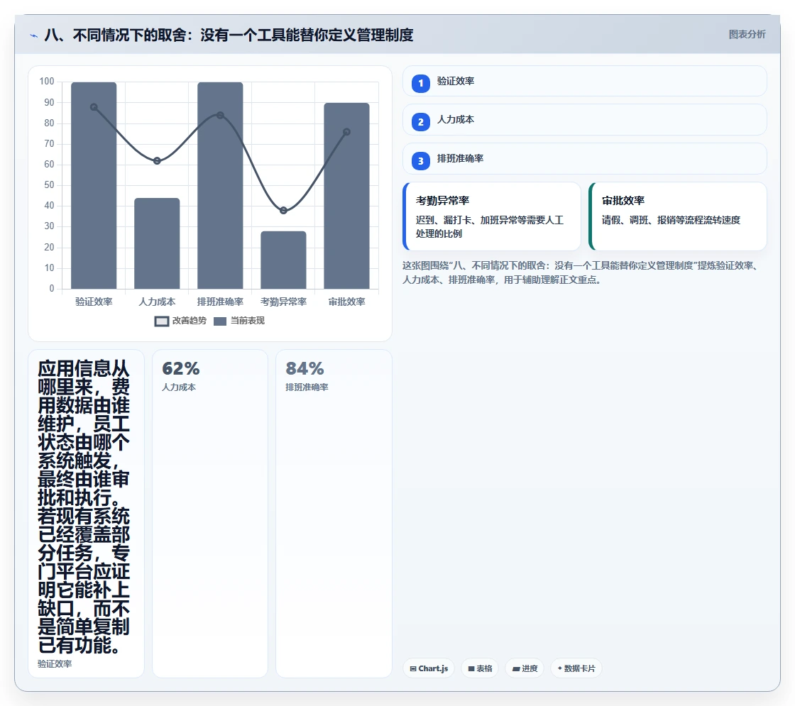Click the 图表分析 label in header

pos(747,35)
